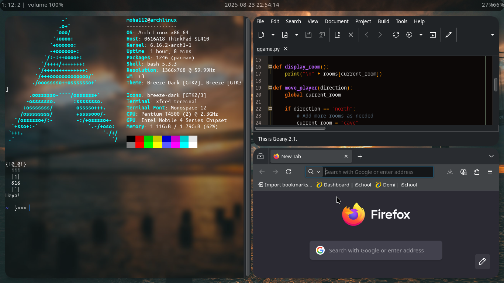The width and height of the screenshot is (504, 283).
Task: Click Geany's vertical editor scrollbar handle
Action: pyautogui.click(x=496, y=84)
